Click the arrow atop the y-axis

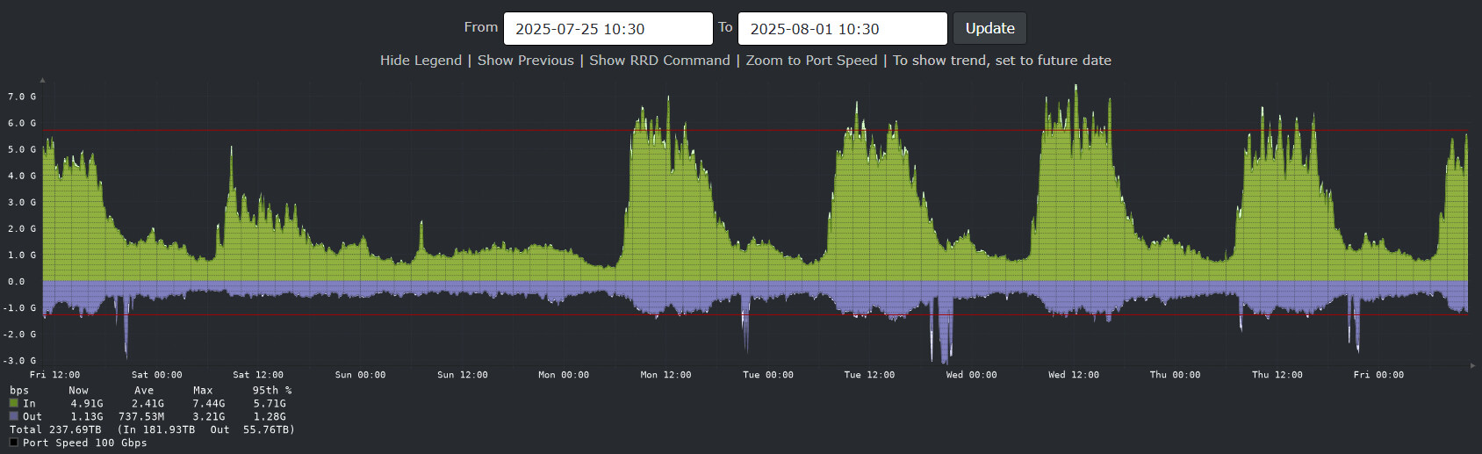click(x=42, y=80)
